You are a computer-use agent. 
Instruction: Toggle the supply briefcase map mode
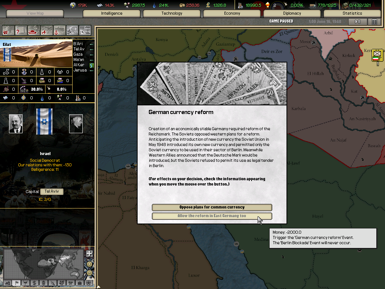(x=79, y=283)
